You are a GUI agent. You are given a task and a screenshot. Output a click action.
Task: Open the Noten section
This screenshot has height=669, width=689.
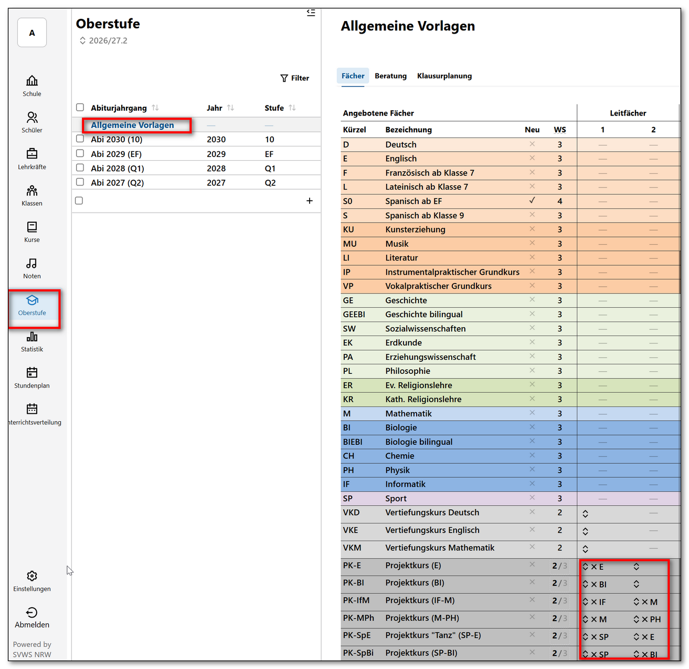(x=32, y=268)
